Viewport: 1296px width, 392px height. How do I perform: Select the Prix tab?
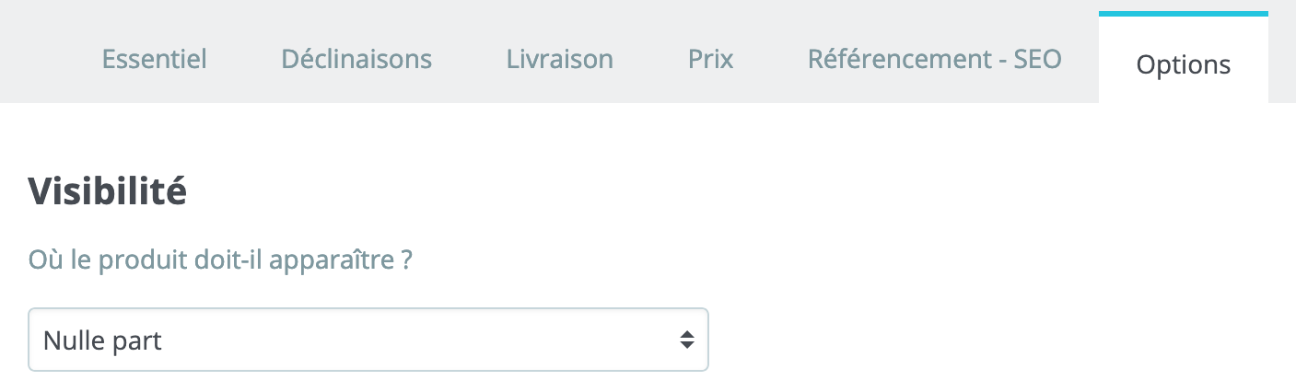pos(710,60)
